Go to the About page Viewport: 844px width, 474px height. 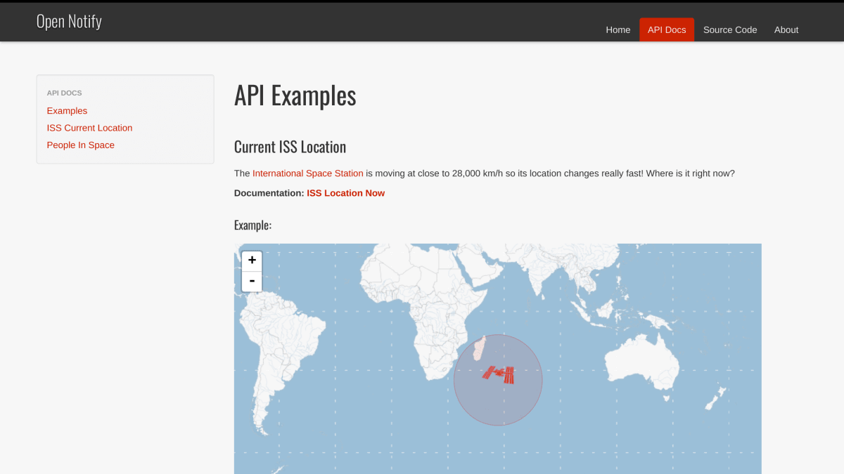786,29
